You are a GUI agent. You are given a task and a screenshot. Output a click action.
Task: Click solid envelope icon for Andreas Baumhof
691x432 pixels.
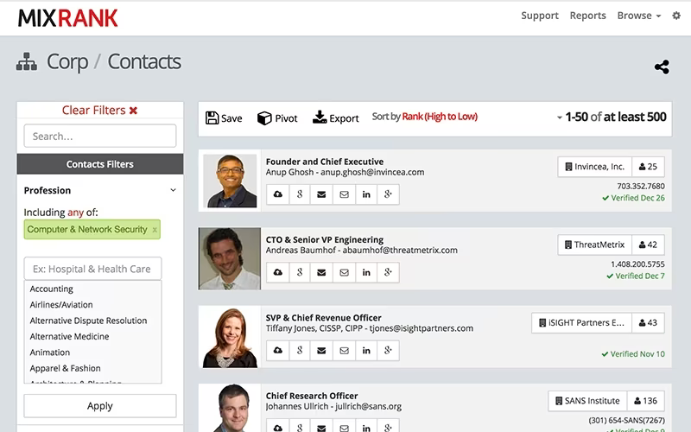tap(321, 272)
